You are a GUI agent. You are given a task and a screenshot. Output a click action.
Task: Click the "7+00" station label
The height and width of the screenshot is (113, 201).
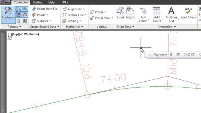[113, 78]
